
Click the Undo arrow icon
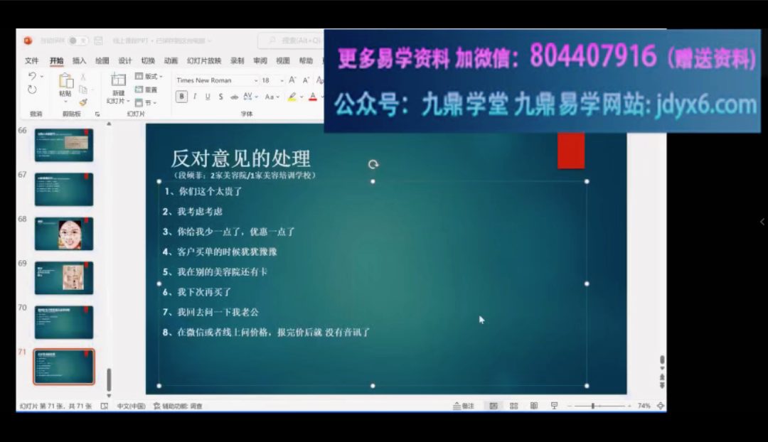32,76
